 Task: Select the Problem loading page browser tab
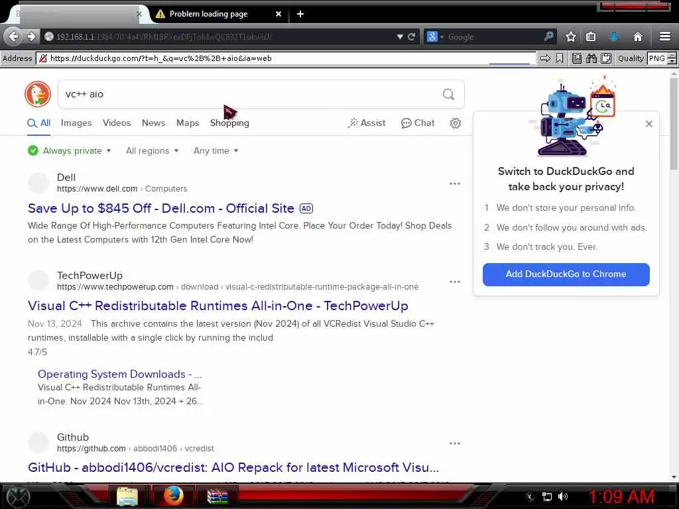coord(216,14)
